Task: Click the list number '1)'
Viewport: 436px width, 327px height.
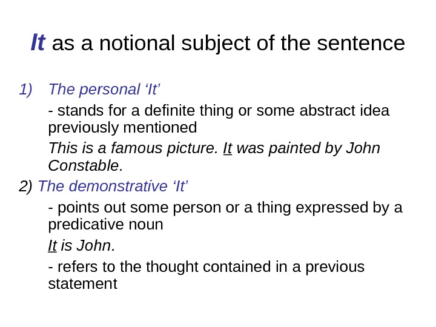Action: click(x=25, y=90)
